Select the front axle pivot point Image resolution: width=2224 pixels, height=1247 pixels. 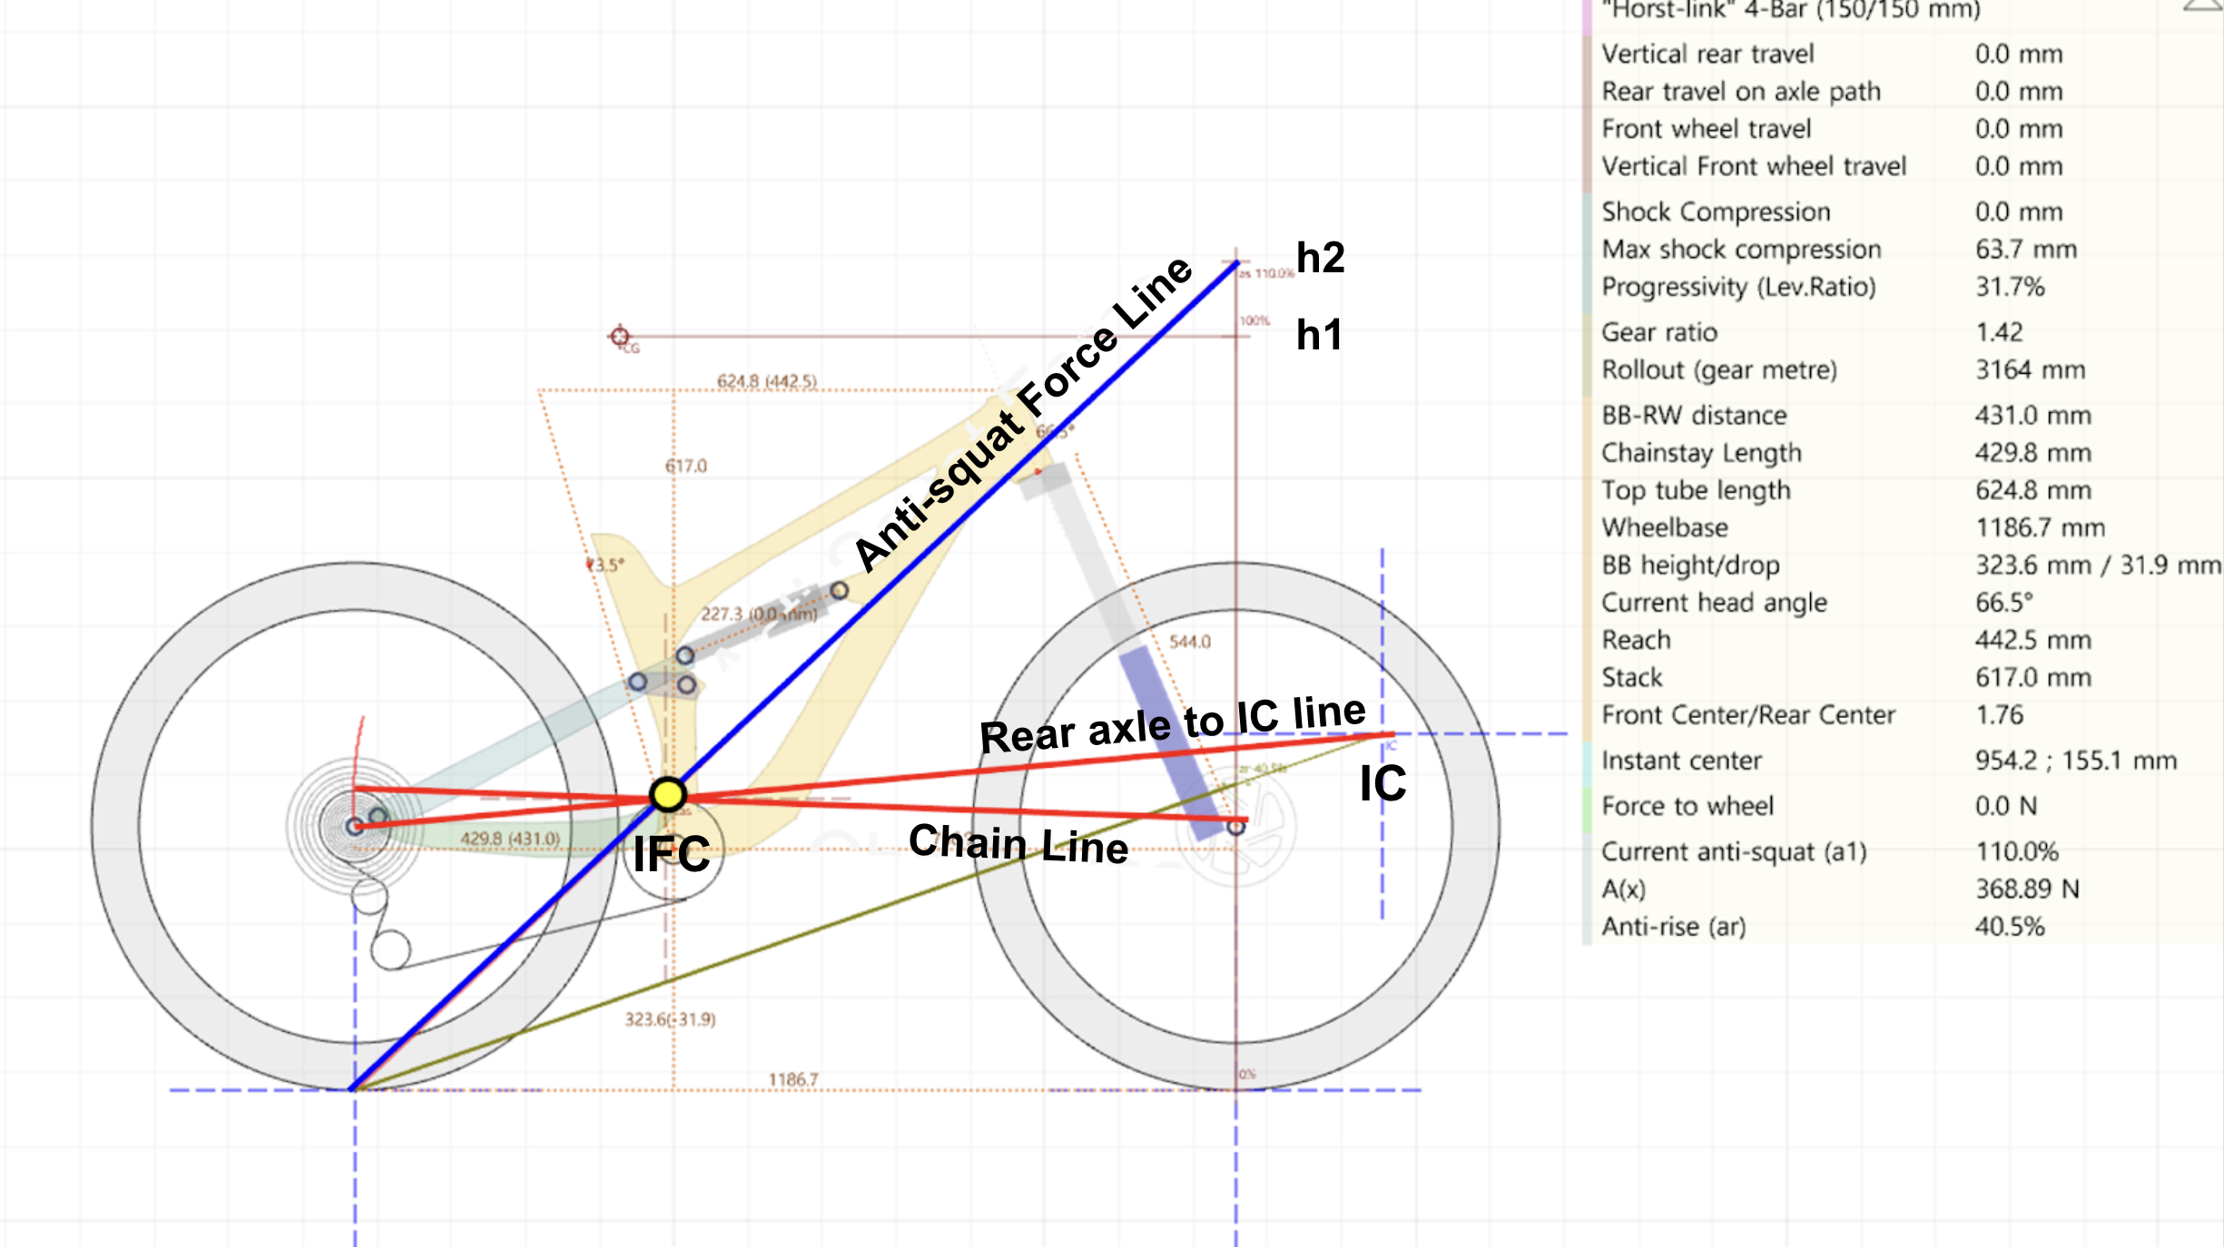[x=1236, y=827]
